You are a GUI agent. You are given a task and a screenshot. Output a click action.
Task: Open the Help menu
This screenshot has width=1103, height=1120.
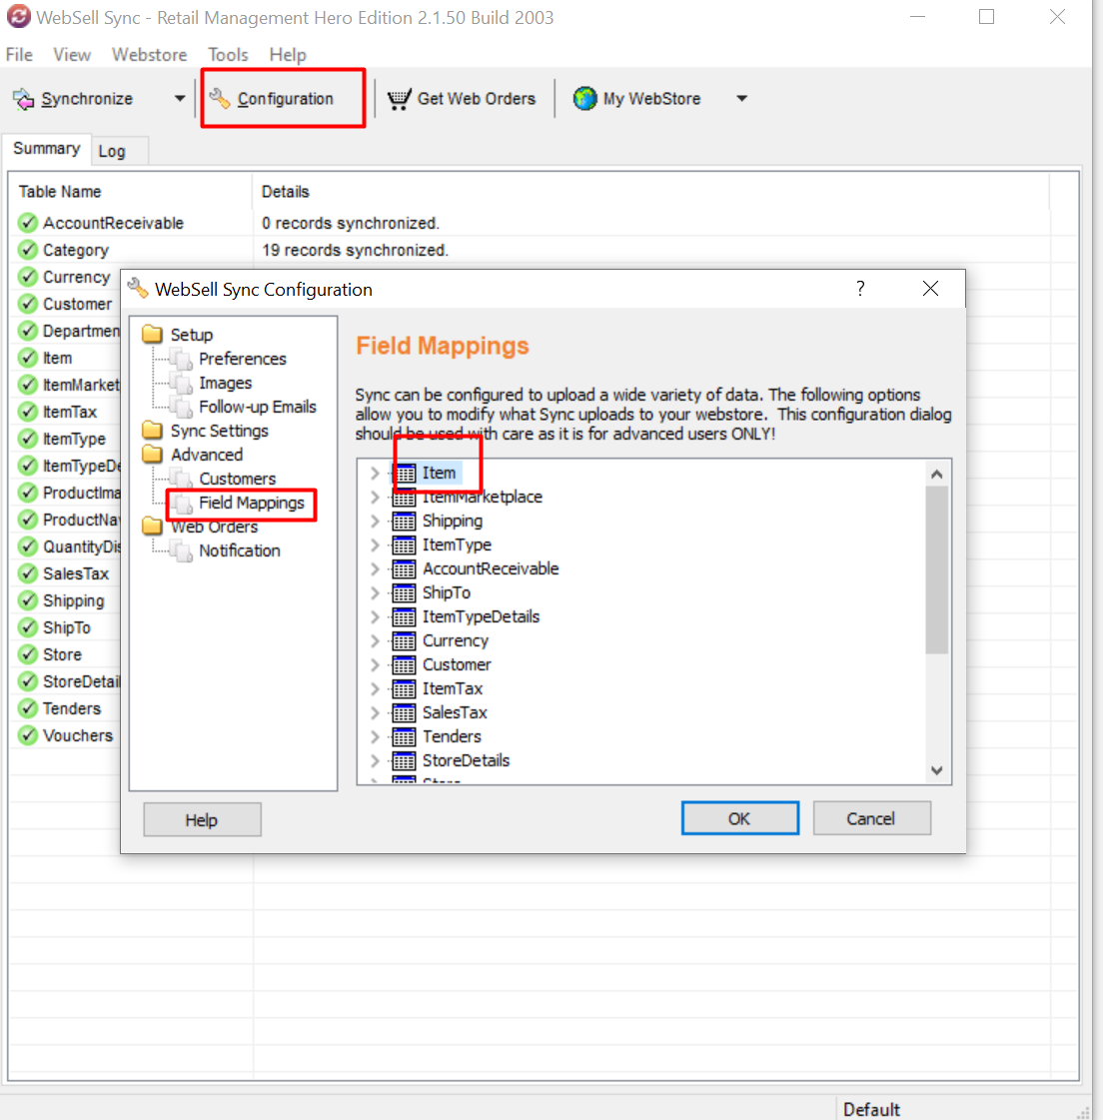click(288, 55)
